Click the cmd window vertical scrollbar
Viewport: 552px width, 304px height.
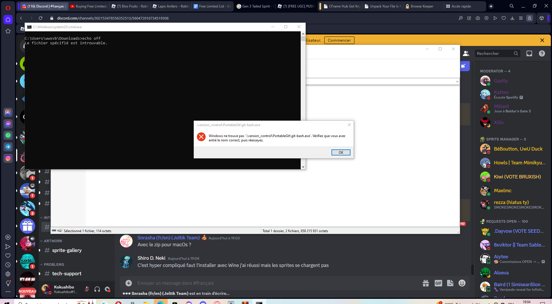click(303, 100)
